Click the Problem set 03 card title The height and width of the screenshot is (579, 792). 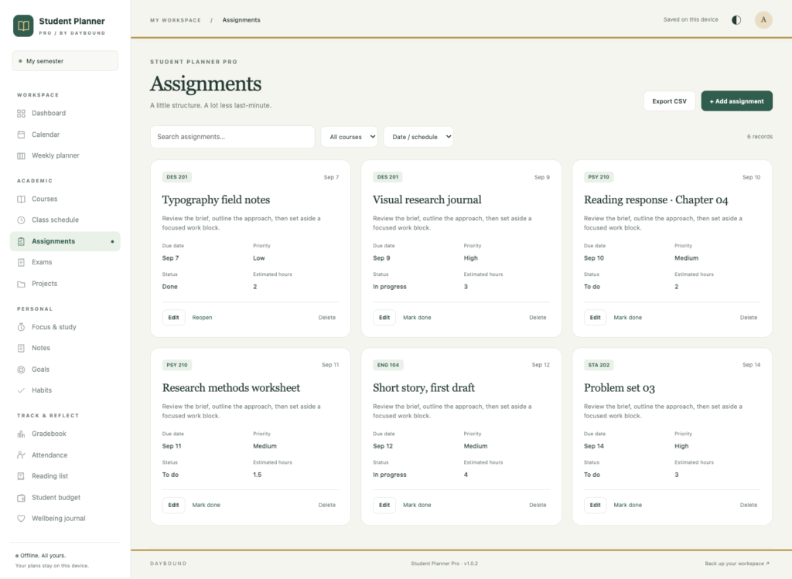(x=620, y=388)
